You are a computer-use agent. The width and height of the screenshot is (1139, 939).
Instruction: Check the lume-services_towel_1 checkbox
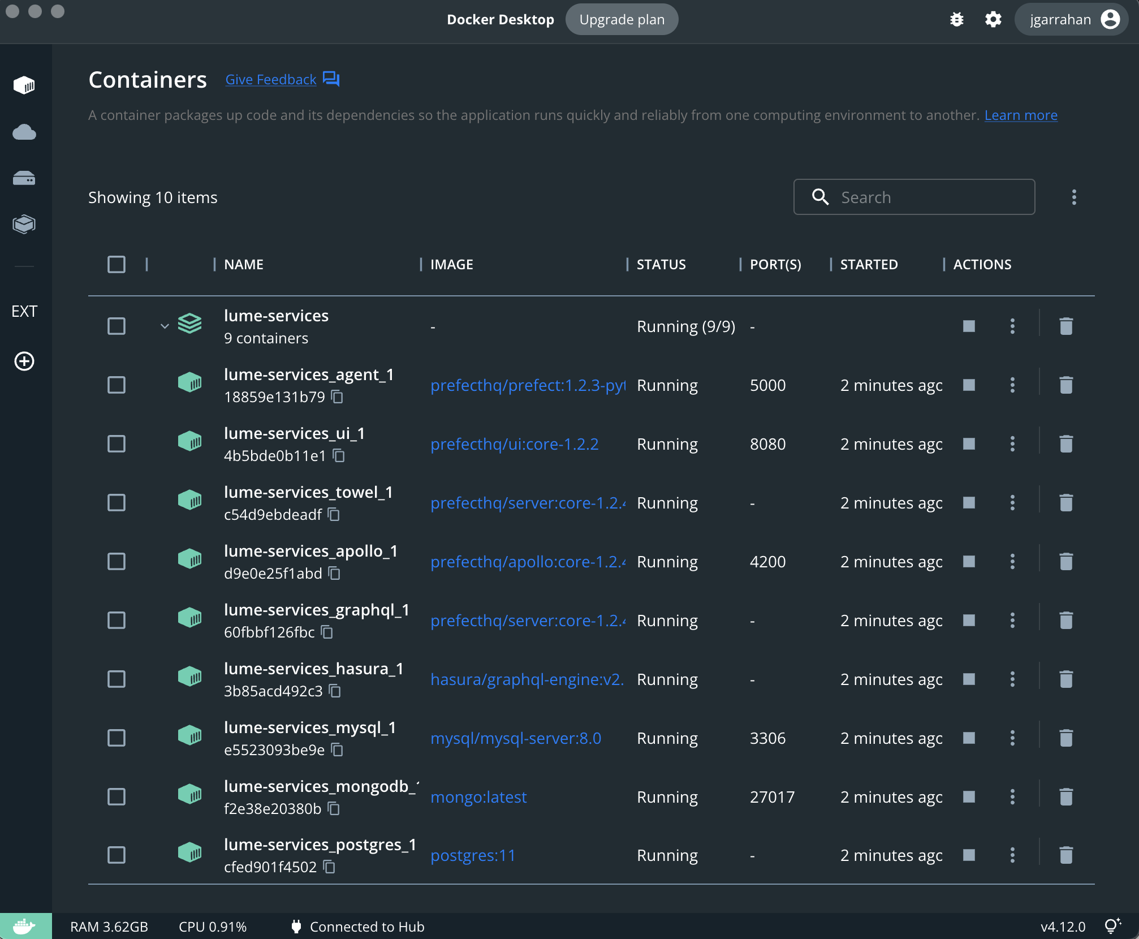pyautogui.click(x=117, y=502)
